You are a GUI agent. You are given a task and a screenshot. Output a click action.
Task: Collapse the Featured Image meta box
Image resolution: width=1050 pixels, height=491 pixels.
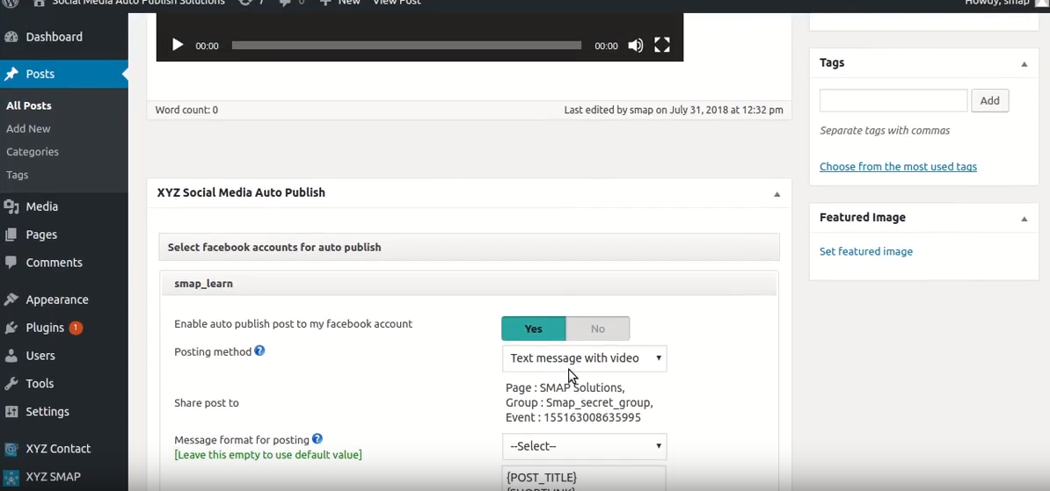pyautogui.click(x=1024, y=219)
